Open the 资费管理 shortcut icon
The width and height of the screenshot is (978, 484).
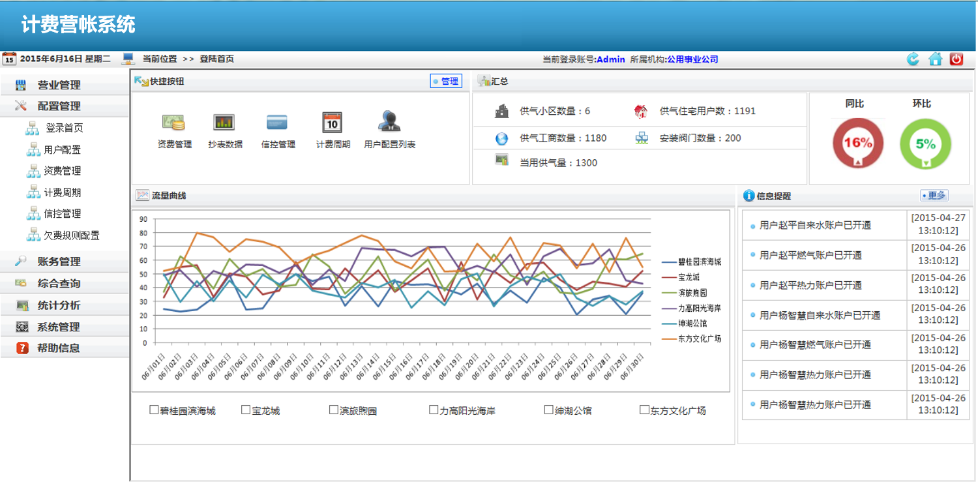pos(174,123)
